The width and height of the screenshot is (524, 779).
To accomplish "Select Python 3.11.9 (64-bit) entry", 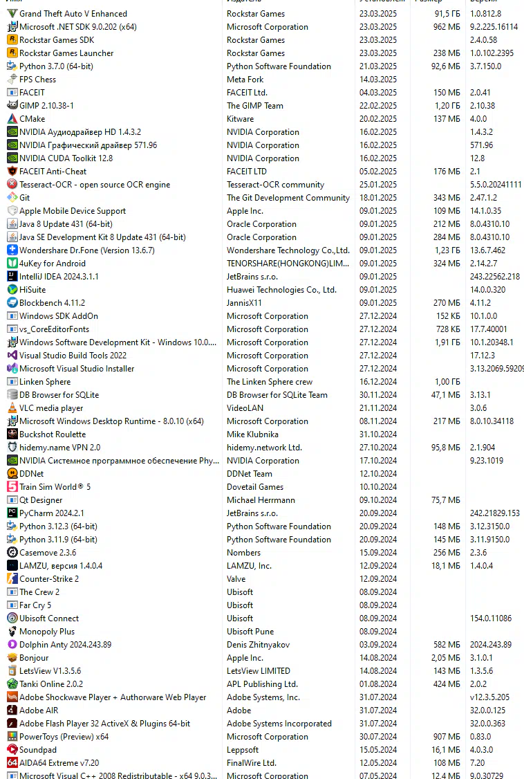I will pos(58,540).
